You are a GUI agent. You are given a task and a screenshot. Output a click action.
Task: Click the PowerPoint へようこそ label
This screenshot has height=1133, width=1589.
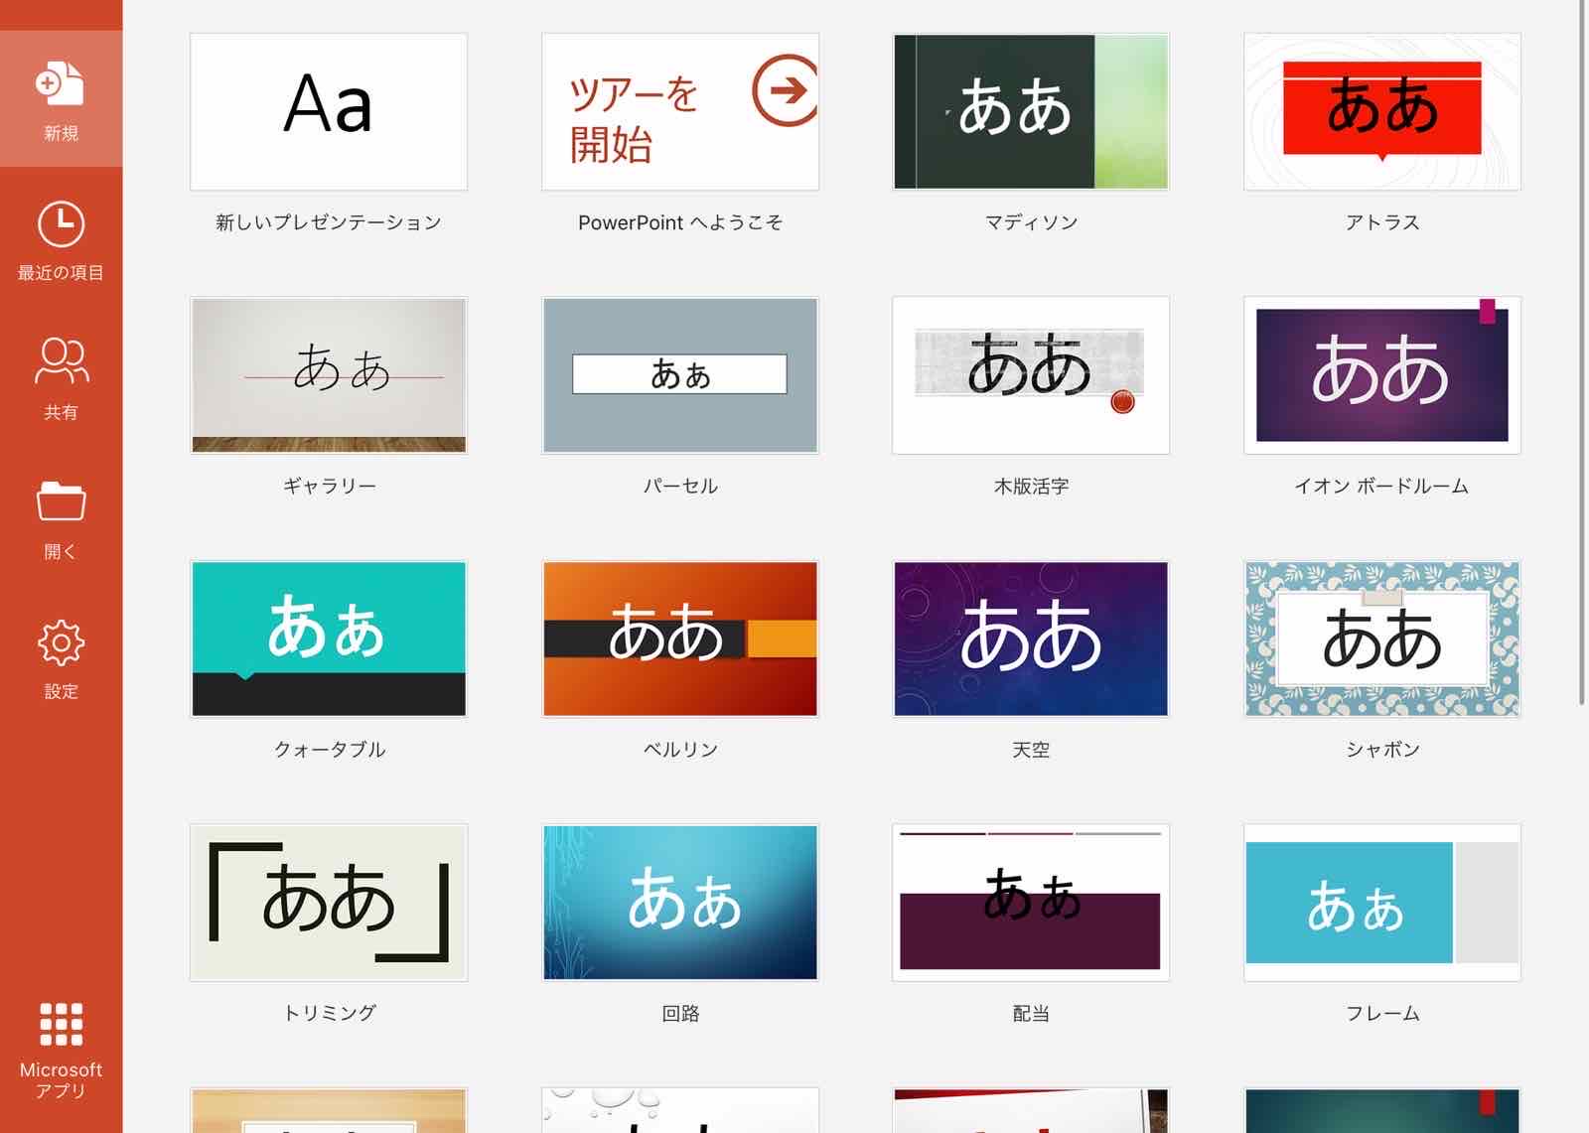point(680,222)
